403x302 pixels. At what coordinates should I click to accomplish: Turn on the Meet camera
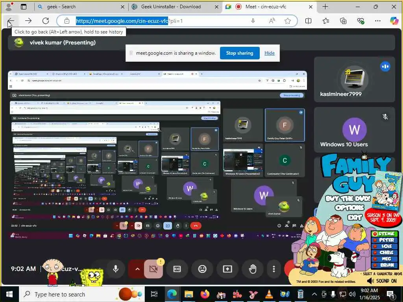pyautogui.click(x=153, y=269)
